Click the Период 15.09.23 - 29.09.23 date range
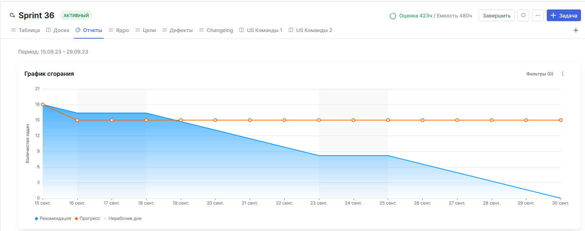Viewport: 585px width, 231px height. [53, 52]
